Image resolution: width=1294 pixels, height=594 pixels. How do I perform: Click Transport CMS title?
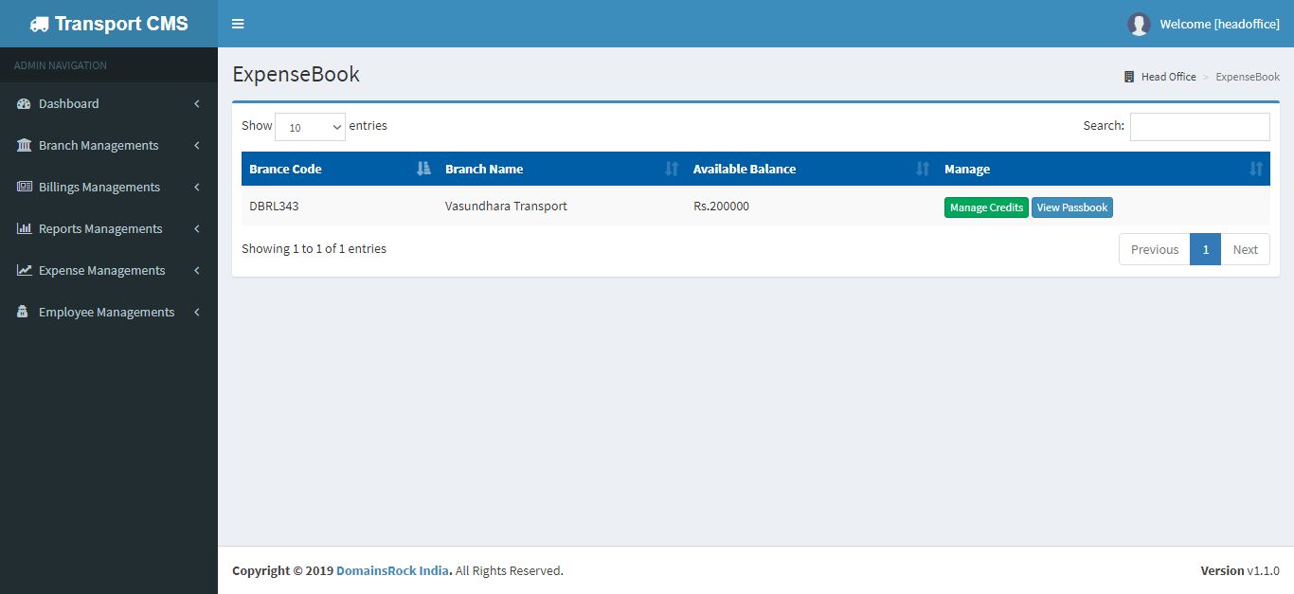[x=121, y=24]
